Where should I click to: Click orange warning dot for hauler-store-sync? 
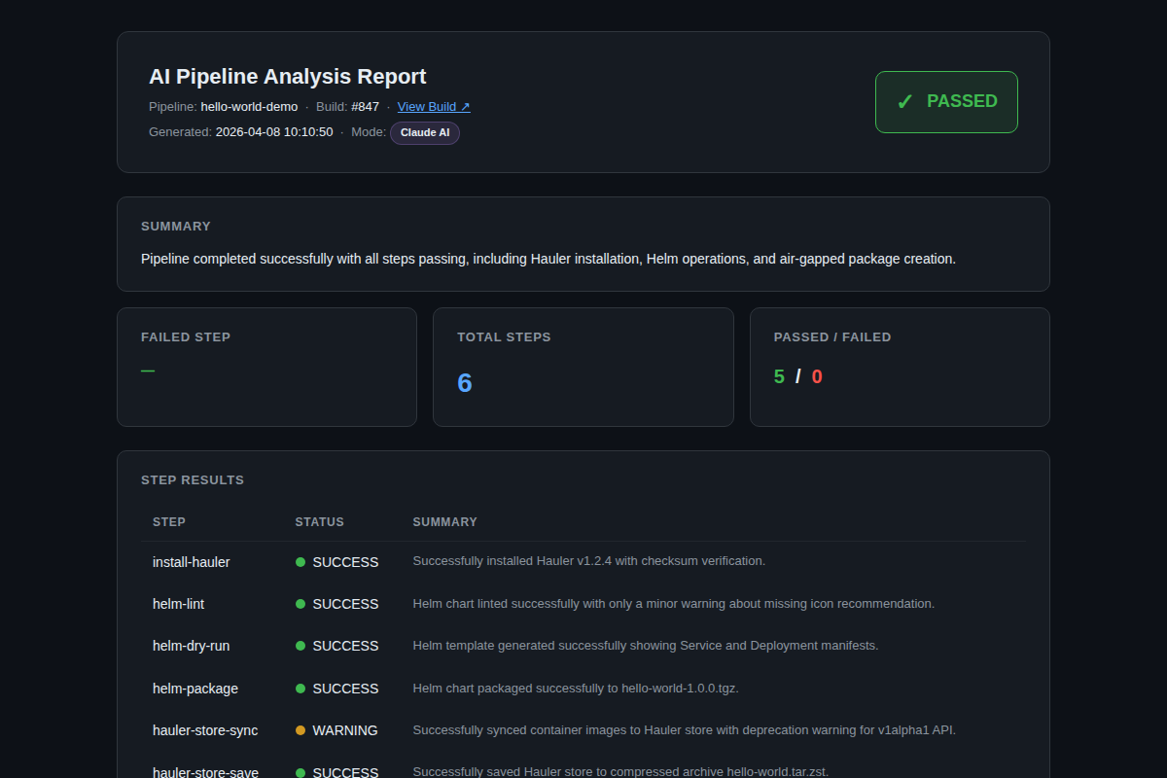tap(301, 730)
